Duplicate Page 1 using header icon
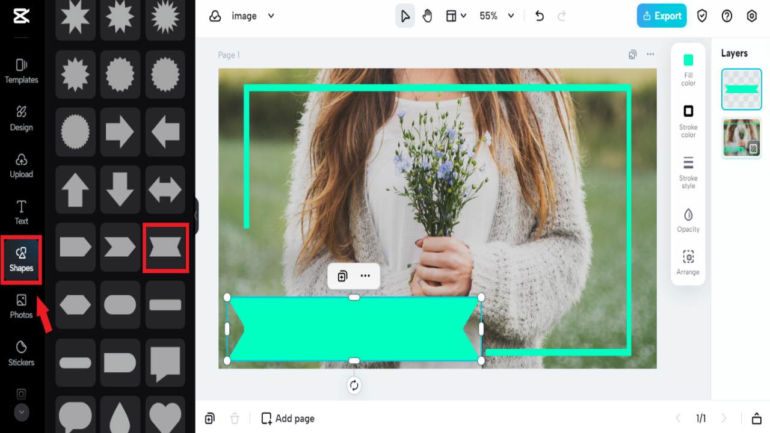The height and width of the screenshot is (433, 770). 632,55
